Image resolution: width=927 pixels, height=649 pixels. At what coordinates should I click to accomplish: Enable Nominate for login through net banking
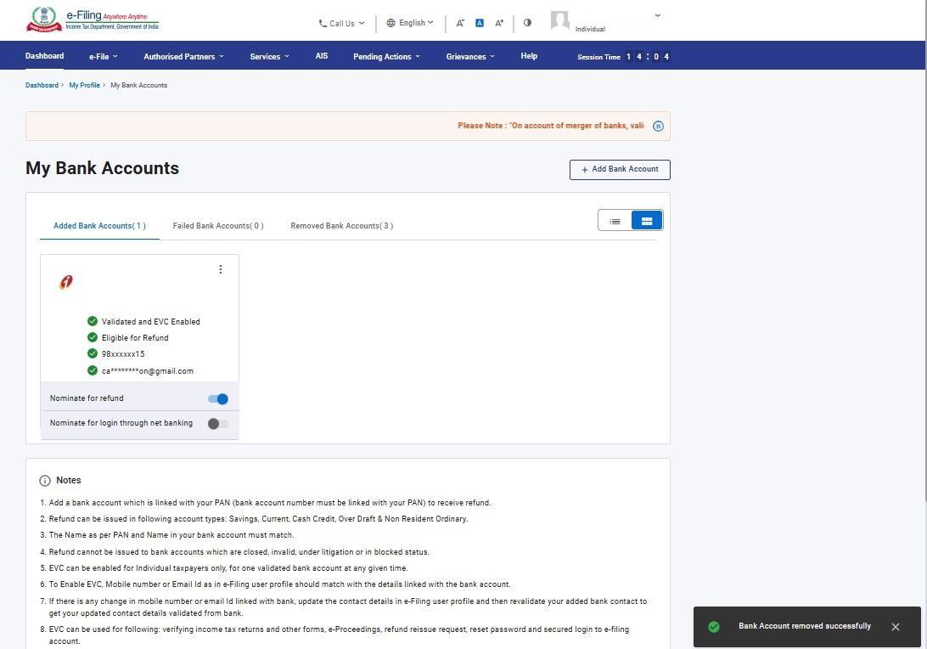click(x=218, y=424)
